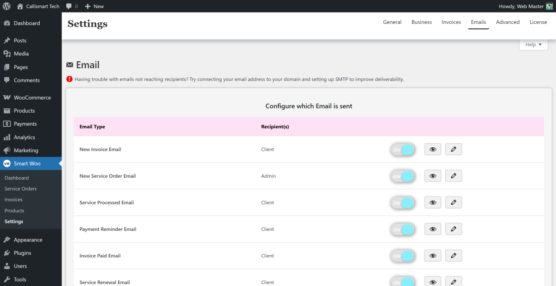
Task: Click the Pages icon in sidebar
Action: (7, 67)
